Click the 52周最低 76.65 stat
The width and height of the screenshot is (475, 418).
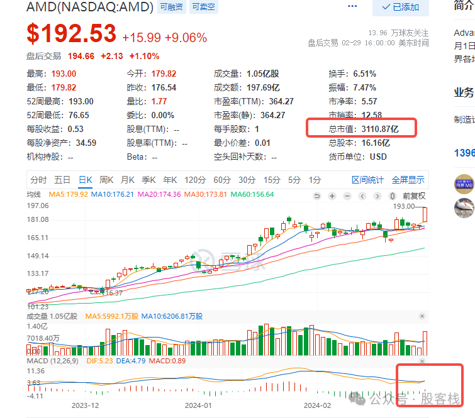58,115
